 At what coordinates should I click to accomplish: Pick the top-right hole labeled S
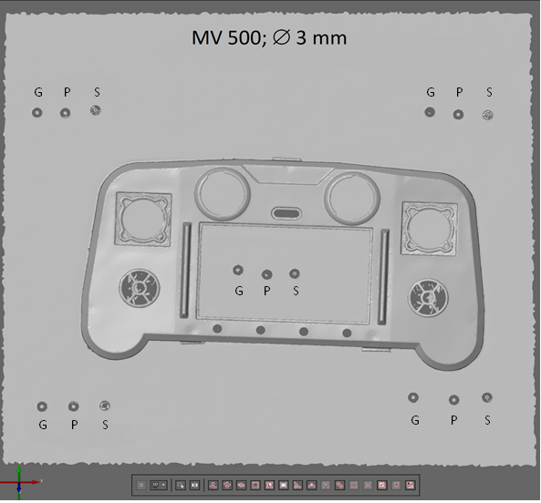pyautogui.click(x=487, y=115)
